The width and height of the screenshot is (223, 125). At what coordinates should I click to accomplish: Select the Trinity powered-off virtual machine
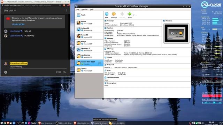pyautogui.click(x=89, y=69)
